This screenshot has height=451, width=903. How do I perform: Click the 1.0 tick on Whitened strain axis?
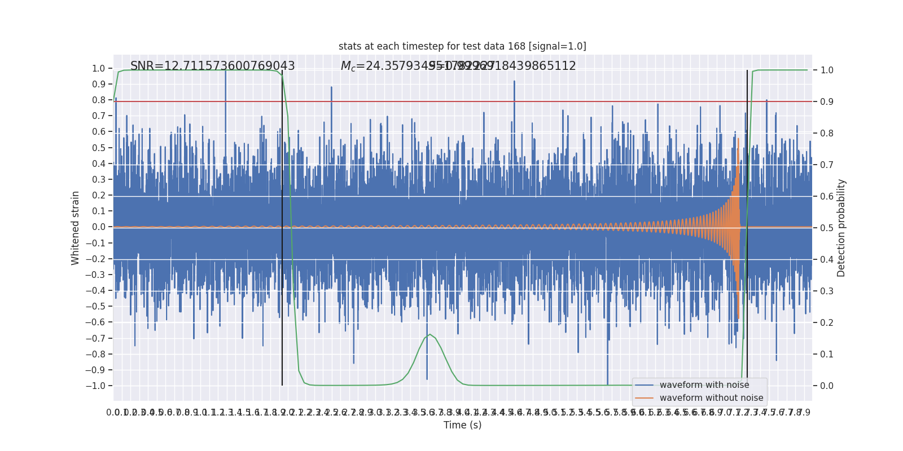point(99,68)
